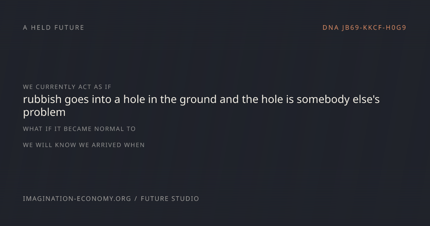430x226 pixels.
Task: Click the slash separator in the footer
Action: [136, 199]
